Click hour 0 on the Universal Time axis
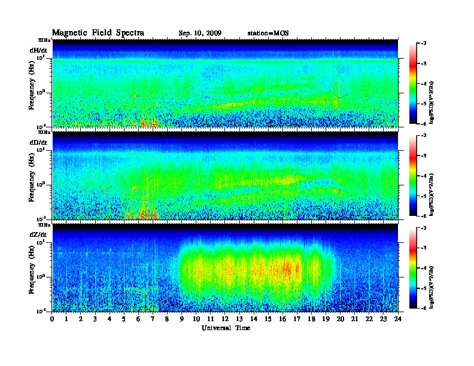Viewport: 474px width, 366px height. tap(52, 319)
